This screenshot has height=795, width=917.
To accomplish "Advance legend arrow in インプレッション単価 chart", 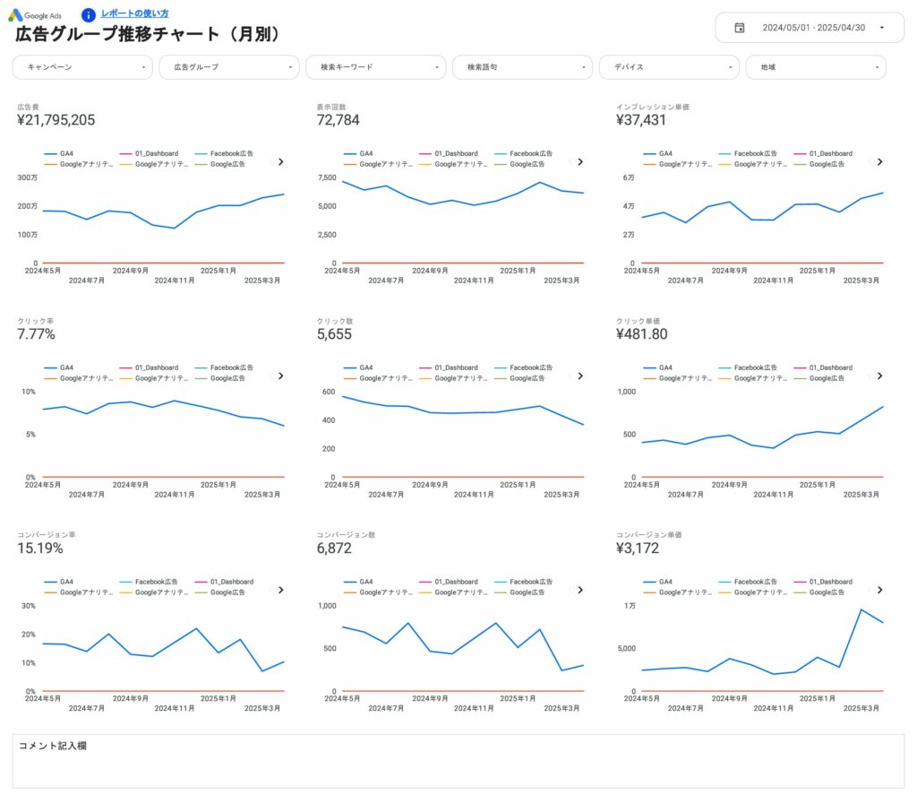I will (x=879, y=162).
